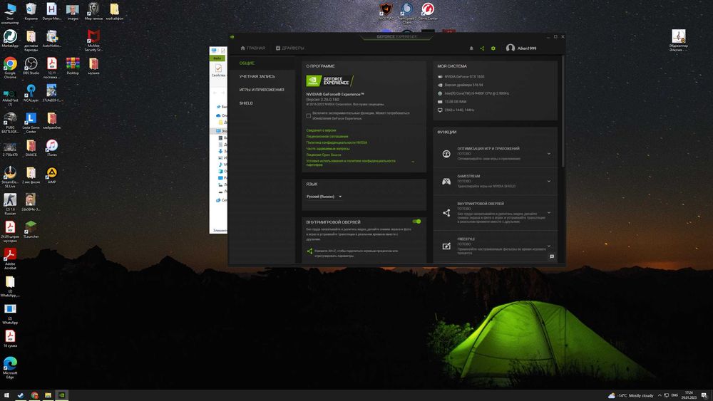This screenshot has height=401, width=713.
Task: Click Steam icon in the taskbar
Action: coord(21,395)
